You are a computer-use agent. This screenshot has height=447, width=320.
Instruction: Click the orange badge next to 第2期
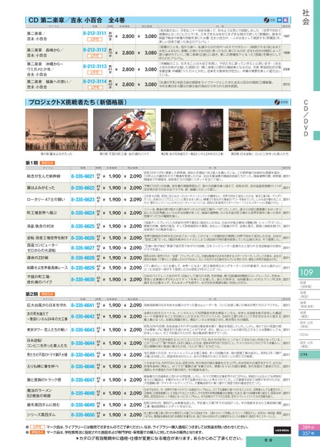tap(47, 294)
